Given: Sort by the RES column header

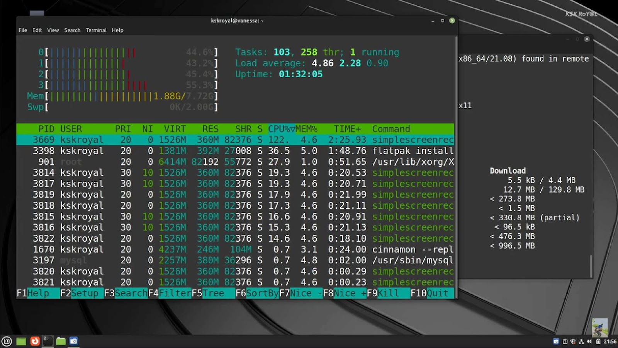Looking at the screenshot, I should tap(211, 129).
